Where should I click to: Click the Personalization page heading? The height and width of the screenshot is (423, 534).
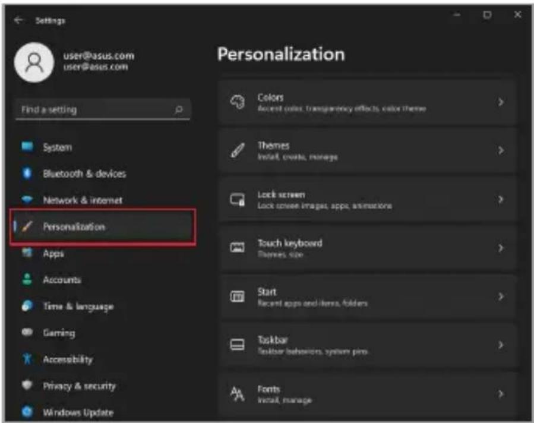[x=281, y=54]
